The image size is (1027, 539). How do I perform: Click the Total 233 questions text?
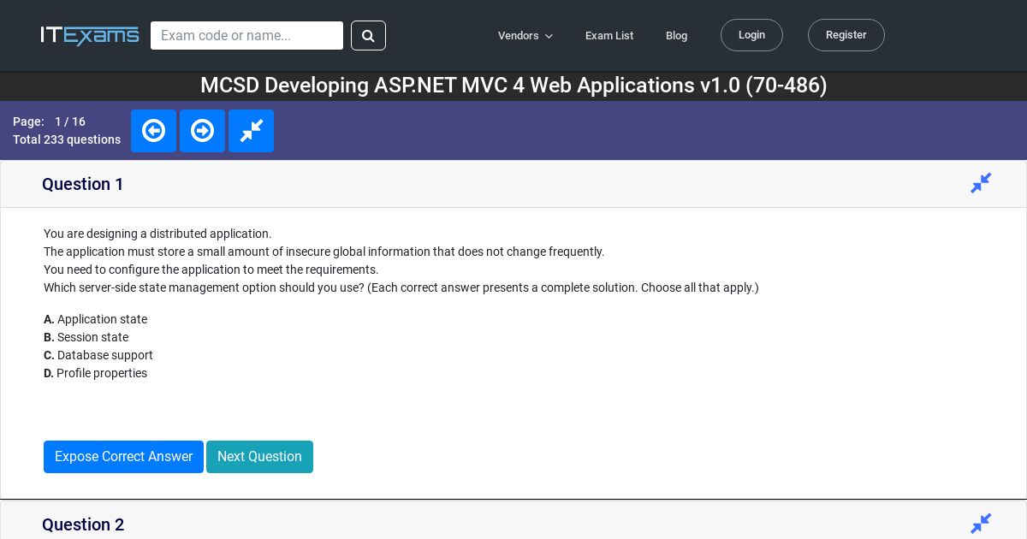pyautogui.click(x=67, y=139)
